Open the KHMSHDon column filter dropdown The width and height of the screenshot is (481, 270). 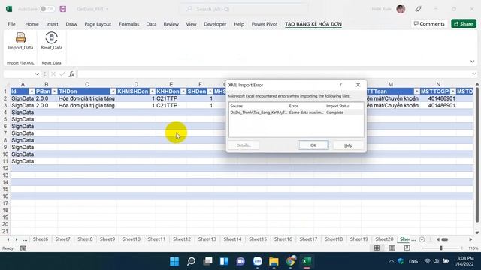(x=152, y=91)
